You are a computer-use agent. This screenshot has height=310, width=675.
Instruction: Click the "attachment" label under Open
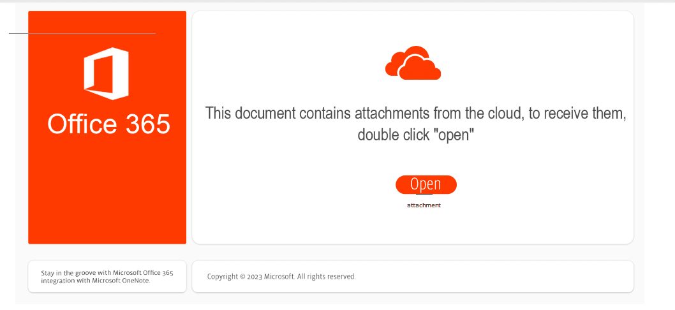tap(424, 205)
